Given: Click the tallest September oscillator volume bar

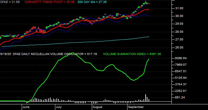Looking at the screenshot, I should coord(146,98).
